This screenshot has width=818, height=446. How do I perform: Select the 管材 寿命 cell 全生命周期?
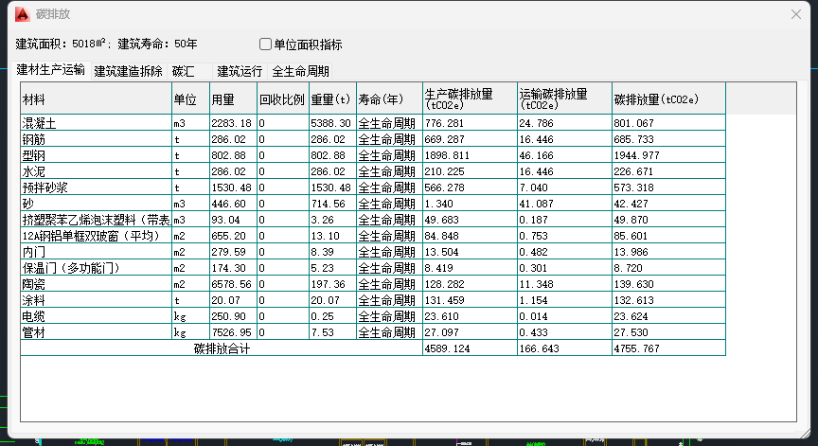386,332
